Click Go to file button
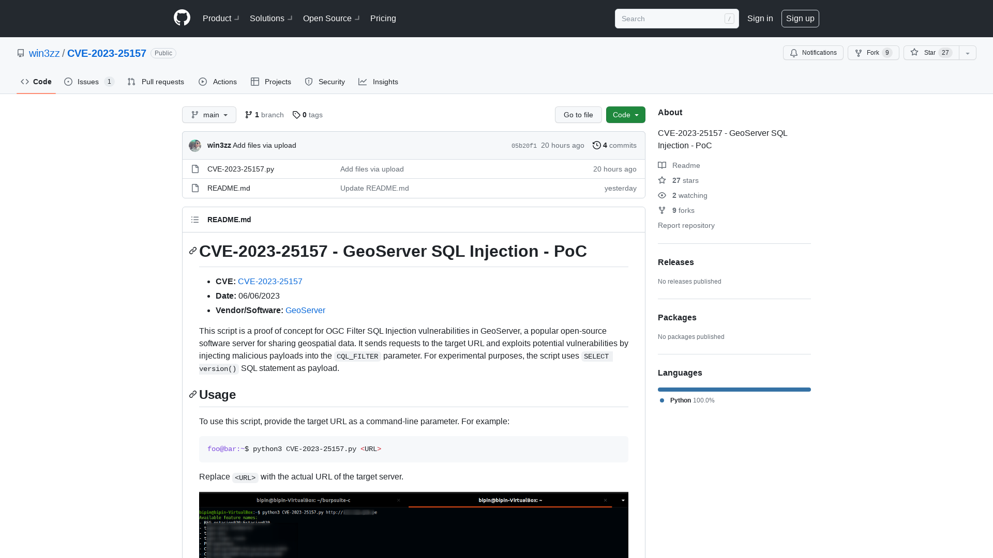Screen dimensions: 993x558 578,115
